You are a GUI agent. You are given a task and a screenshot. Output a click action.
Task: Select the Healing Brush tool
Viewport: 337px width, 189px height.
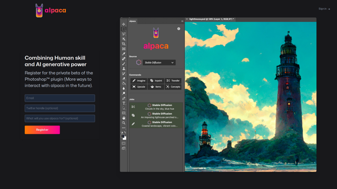pos(124,59)
